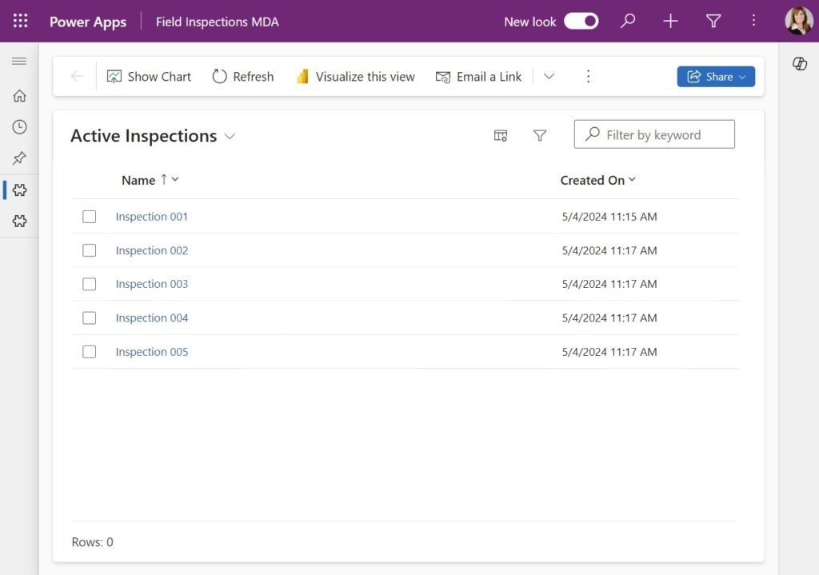
Task: Toggle the New look switch
Action: 581,22
